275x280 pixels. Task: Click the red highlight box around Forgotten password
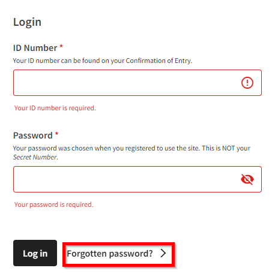pyautogui.click(x=118, y=254)
